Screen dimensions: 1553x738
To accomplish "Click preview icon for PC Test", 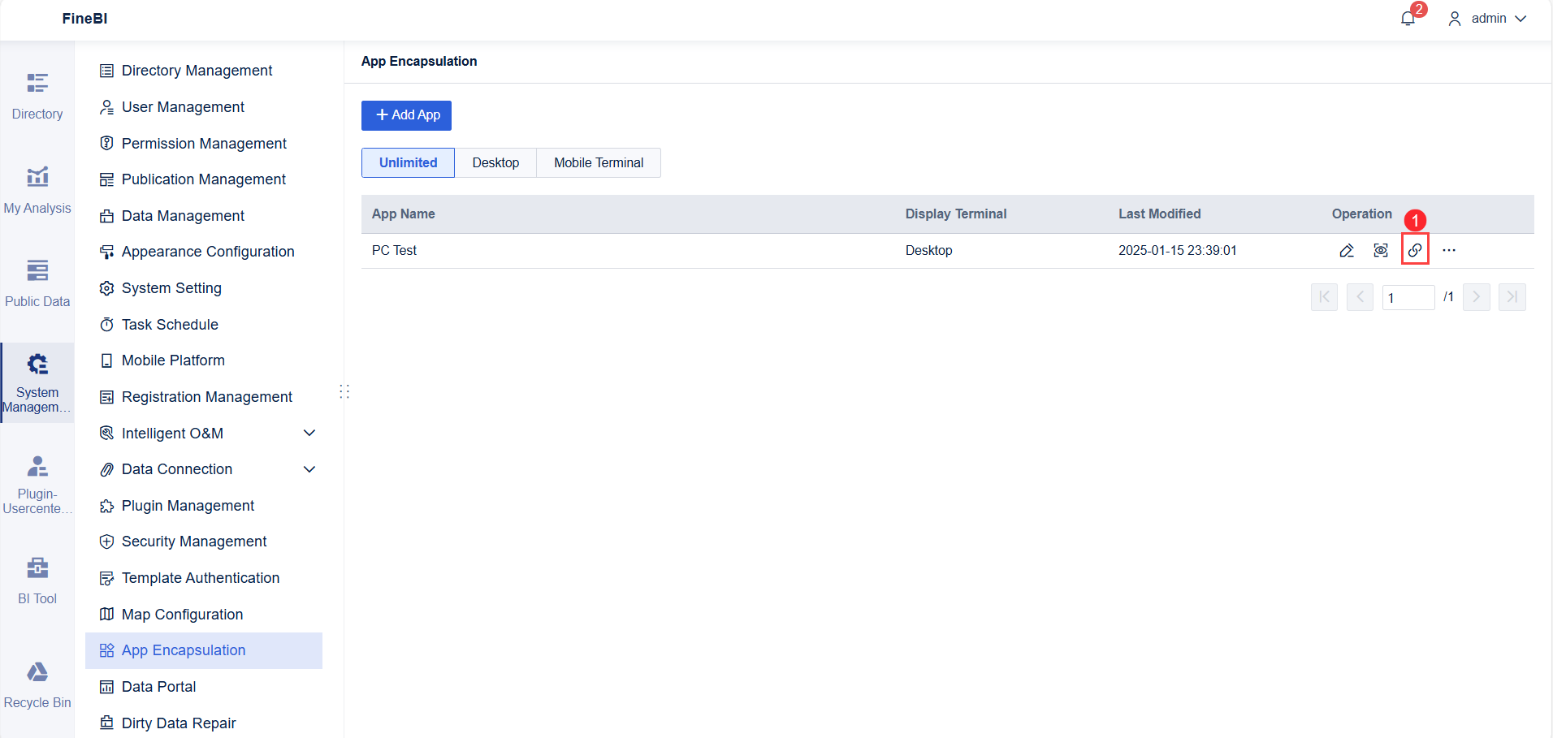I will [x=1381, y=250].
